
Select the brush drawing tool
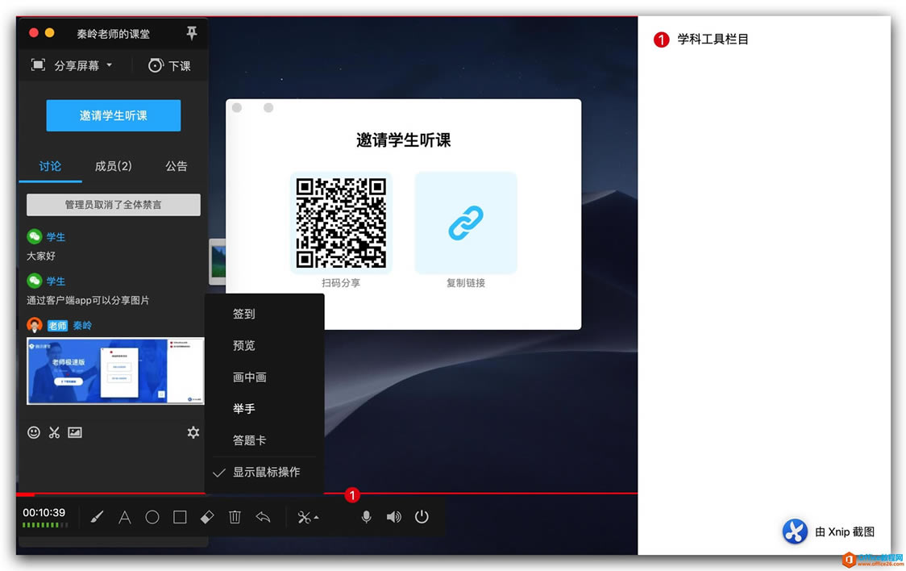(97, 517)
